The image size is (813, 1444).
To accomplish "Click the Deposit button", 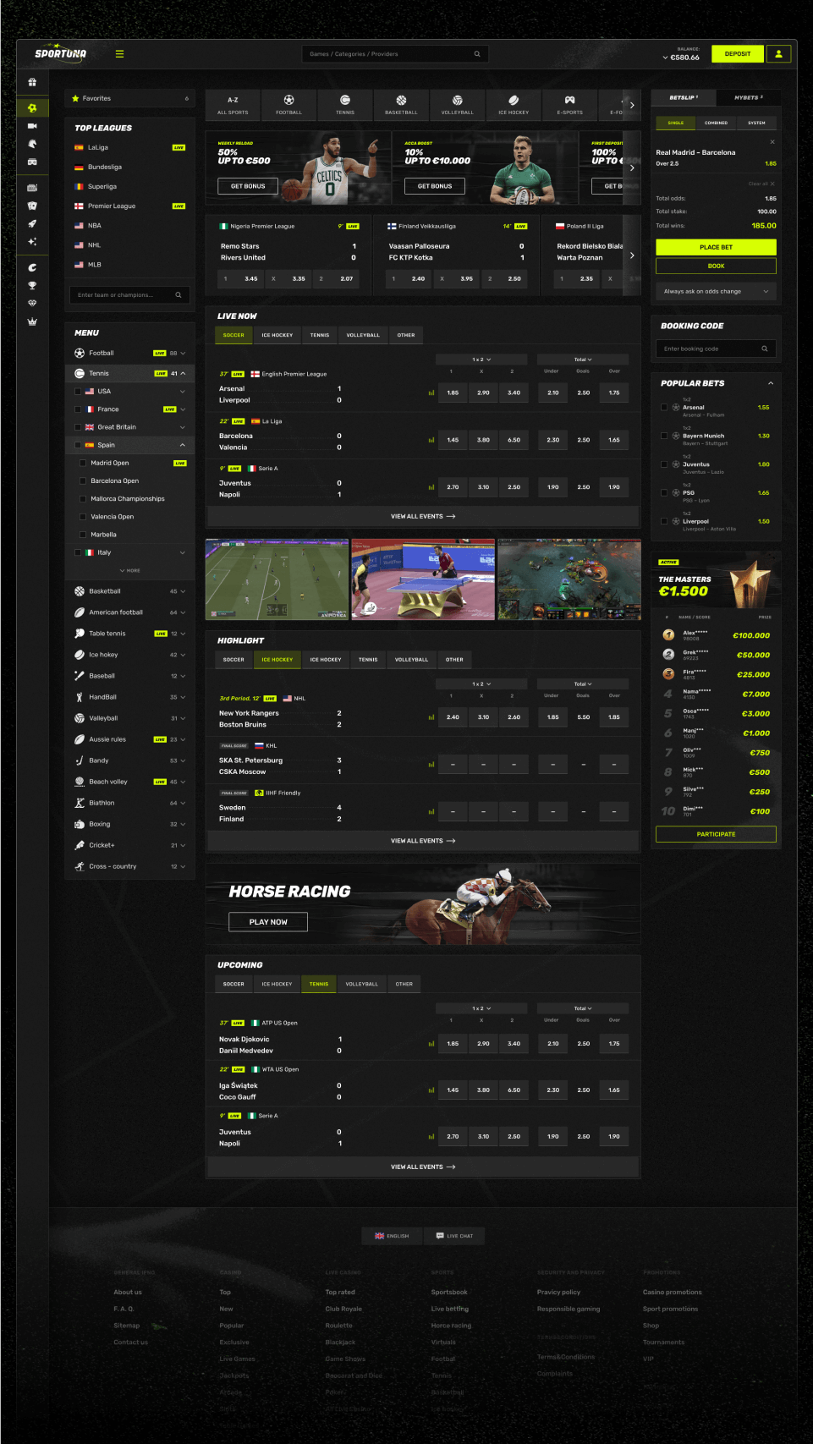I will (x=738, y=54).
